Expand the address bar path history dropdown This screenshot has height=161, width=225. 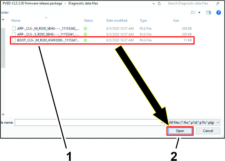[154, 3]
